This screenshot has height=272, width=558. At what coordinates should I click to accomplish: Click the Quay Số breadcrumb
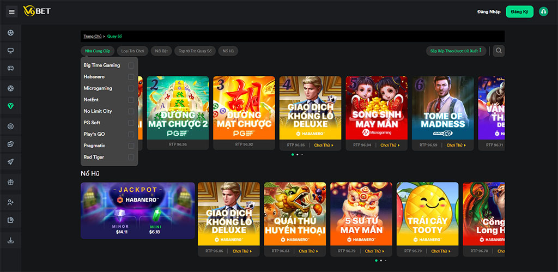tap(114, 37)
